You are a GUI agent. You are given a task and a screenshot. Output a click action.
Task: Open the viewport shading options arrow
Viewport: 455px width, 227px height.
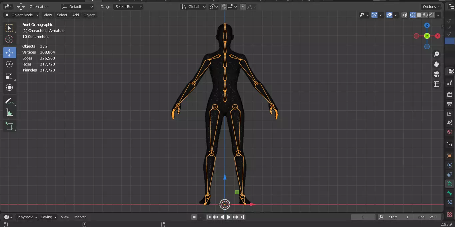(x=438, y=15)
